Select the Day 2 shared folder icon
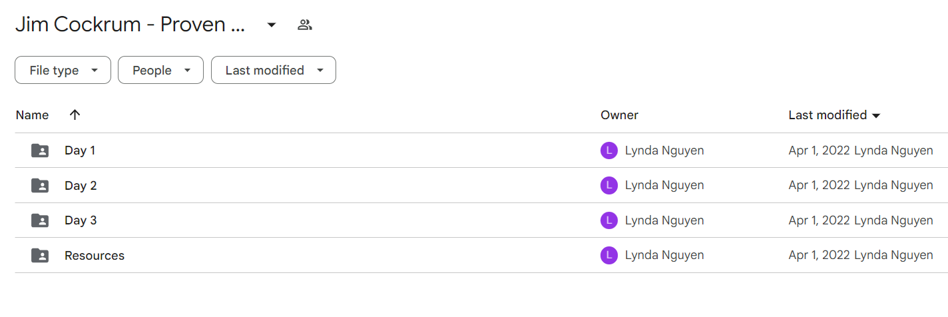This screenshot has width=948, height=317. pyautogui.click(x=40, y=185)
